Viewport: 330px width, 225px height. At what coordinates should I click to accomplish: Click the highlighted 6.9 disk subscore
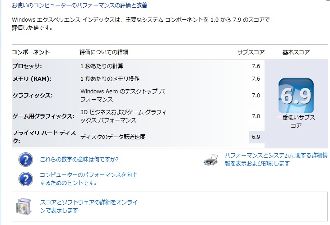coord(256,137)
